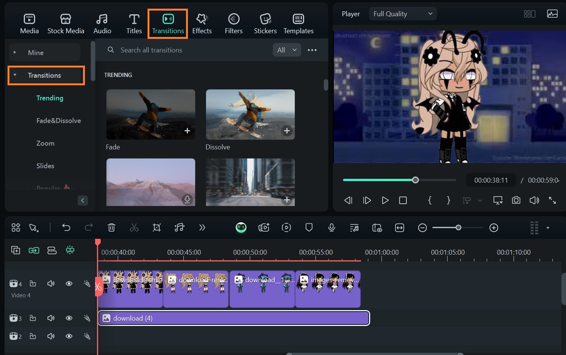Click the undo arrow icon
Screen dimensions: 566x355
[x=66, y=227]
